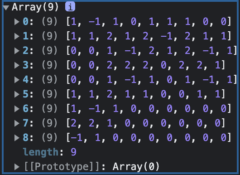Expand row 3 disclosure triangle
Image resolution: width=240 pixels, height=175 pixels.
tap(17, 65)
